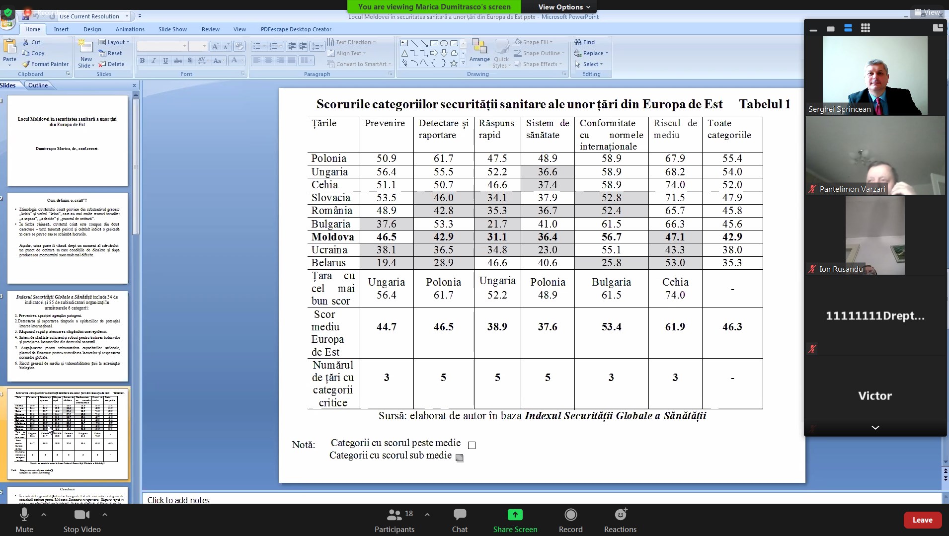Switch Zoom to gallery grid view

(x=866, y=28)
